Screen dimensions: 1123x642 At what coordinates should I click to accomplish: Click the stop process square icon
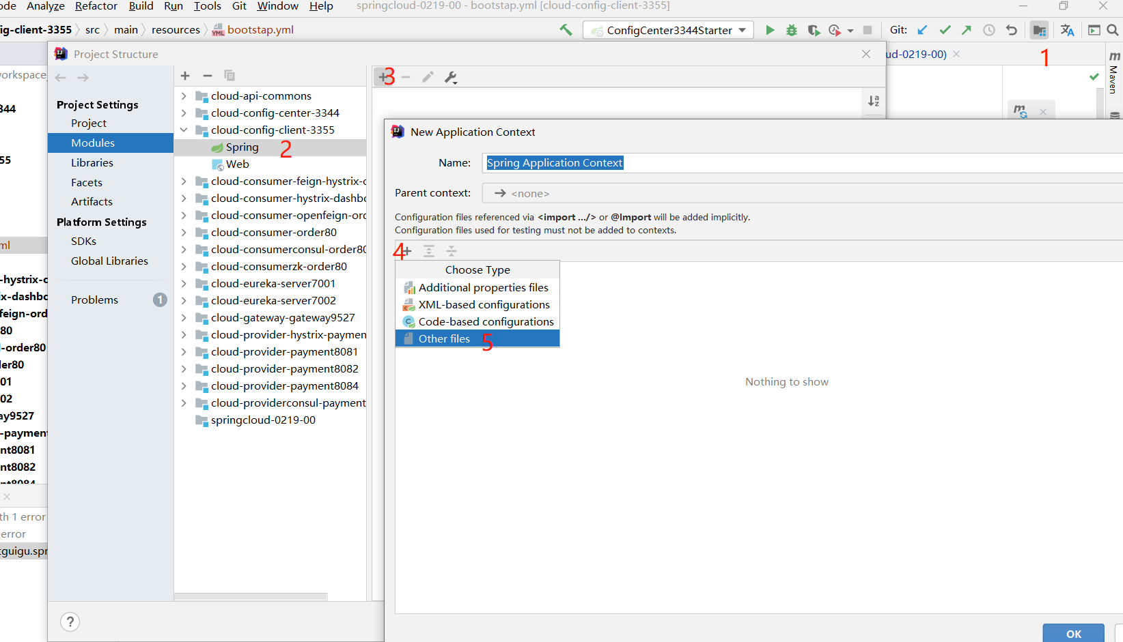(868, 30)
